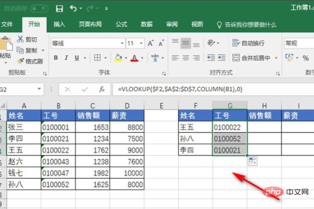Click the Insert Function fx icon
314x209 pixels.
click(x=102, y=89)
